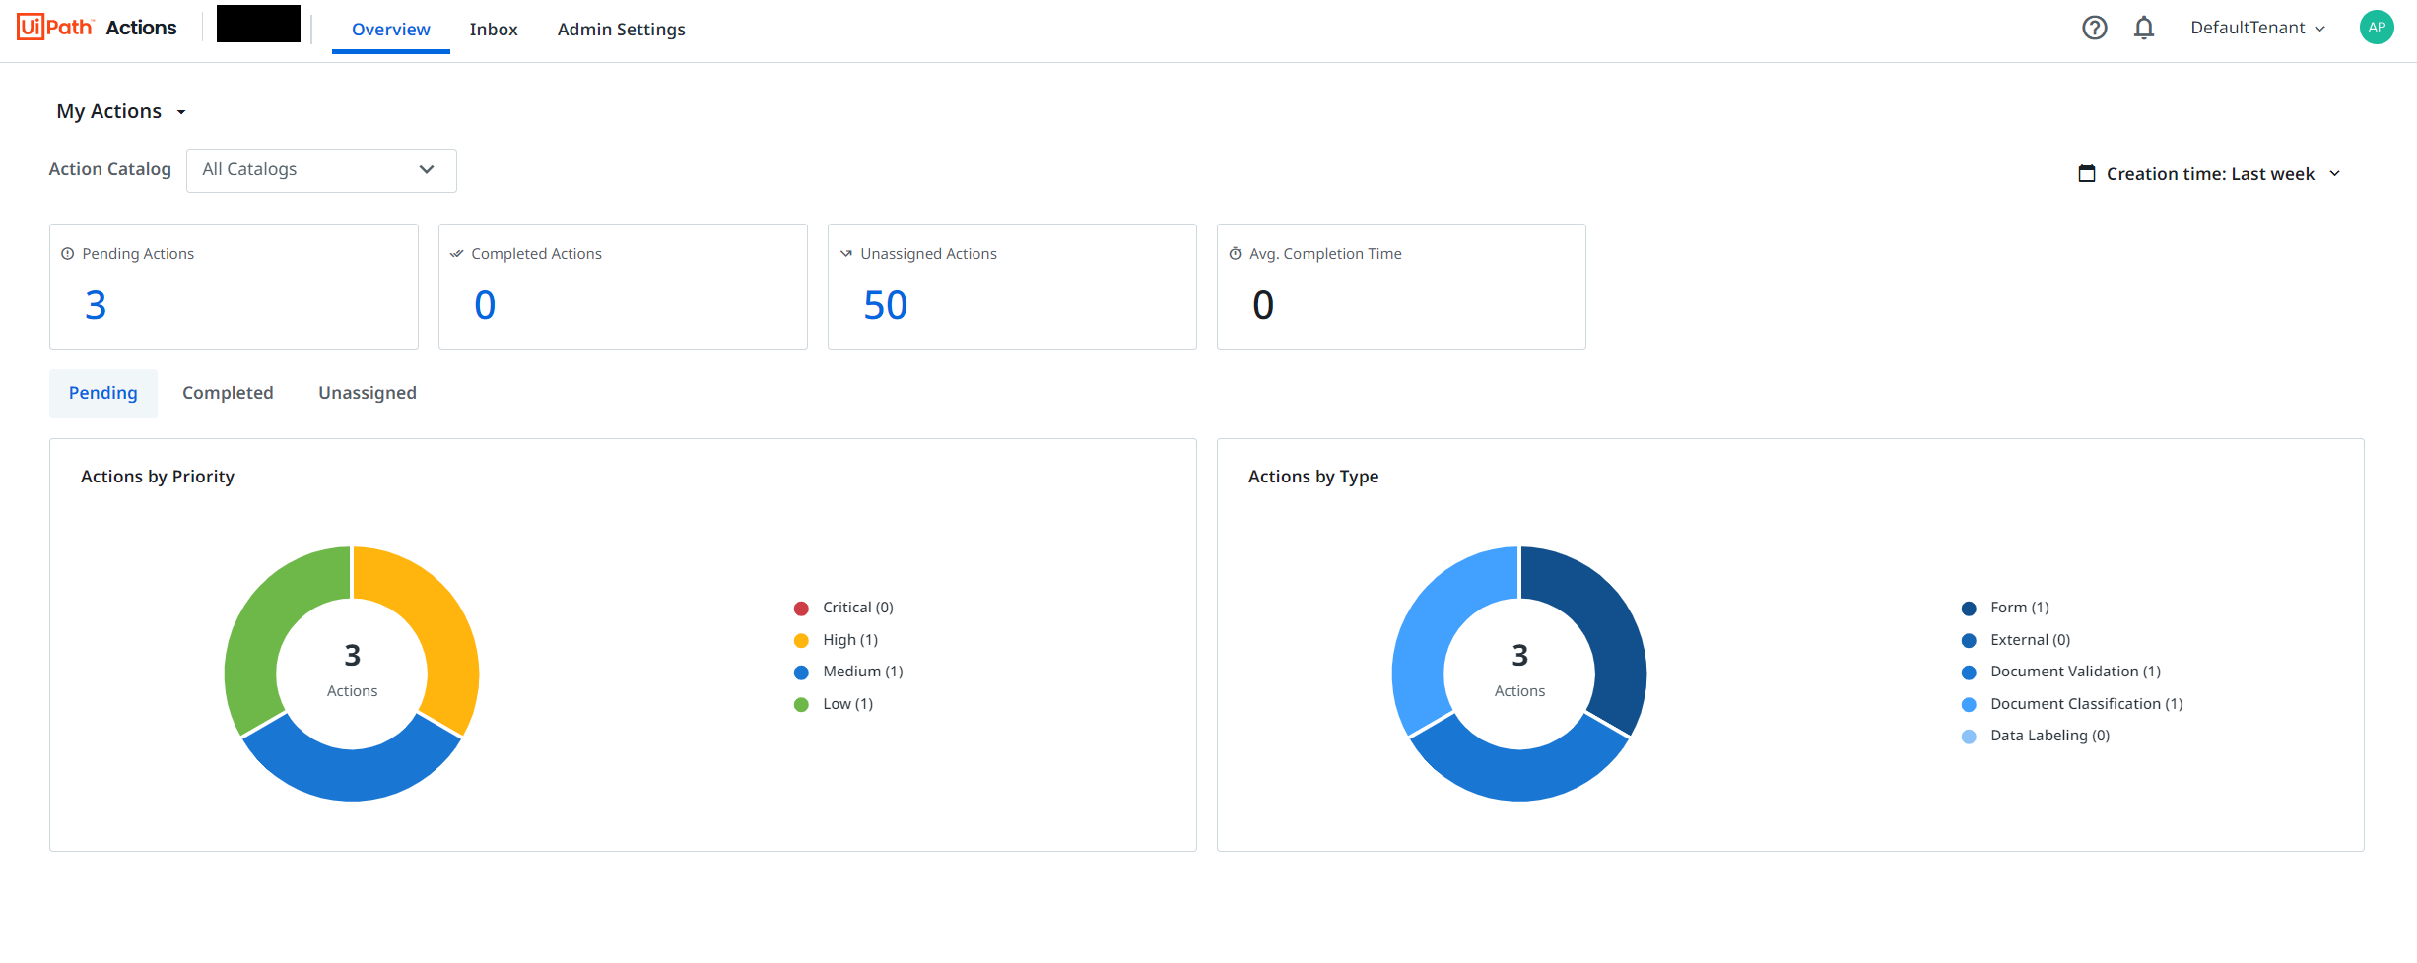
Task: Open the notifications bell
Action: 2143,28
